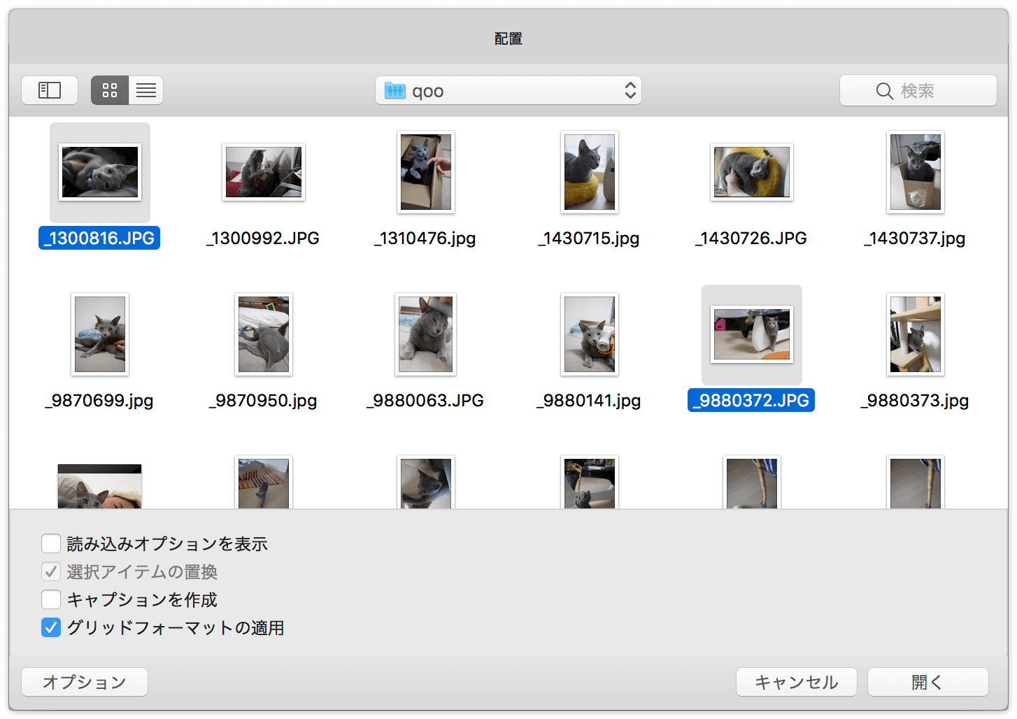Select thumbnail of _9880063.JPG
This screenshot has width=1017, height=719.
[x=426, y=334]
